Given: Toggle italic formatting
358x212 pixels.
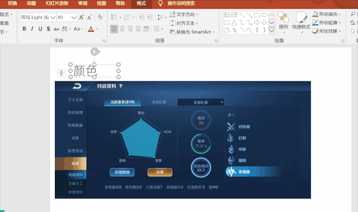Looking at the screenshot, I should (32, 29).
